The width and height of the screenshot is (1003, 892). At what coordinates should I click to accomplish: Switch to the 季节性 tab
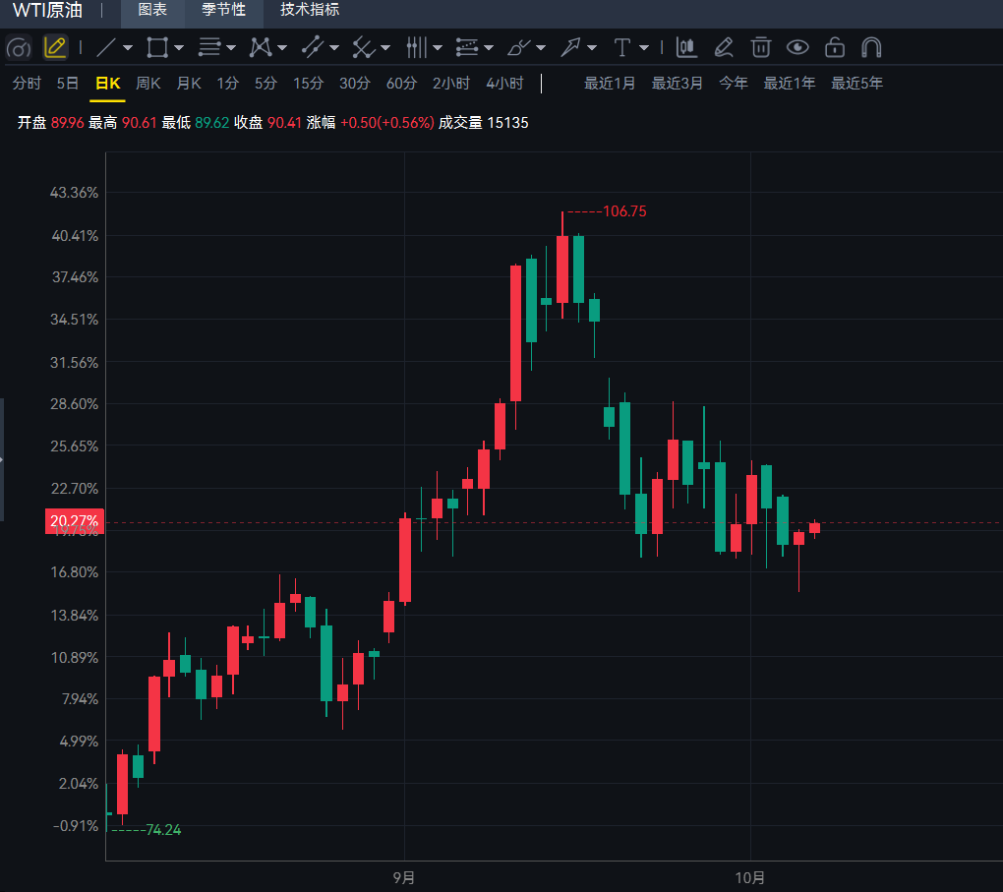(x=223, y=10)
